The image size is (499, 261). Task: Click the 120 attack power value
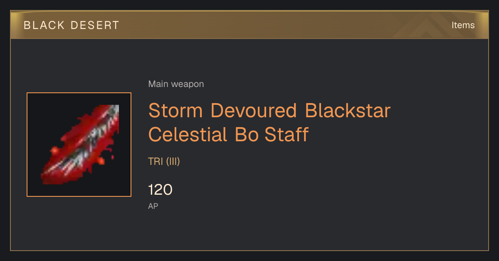click(x=160, y=190)
